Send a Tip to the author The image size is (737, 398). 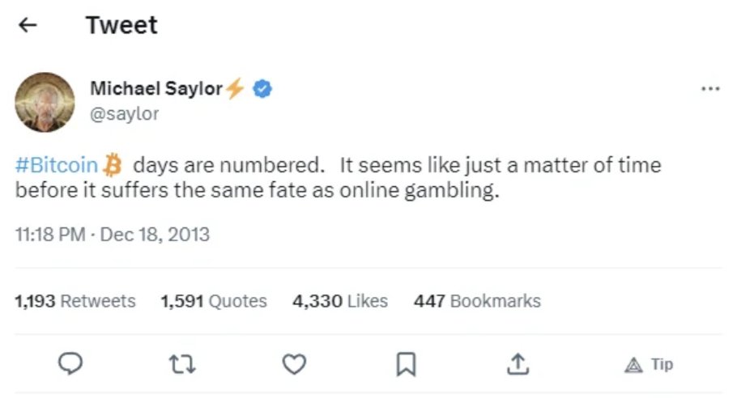649,365
